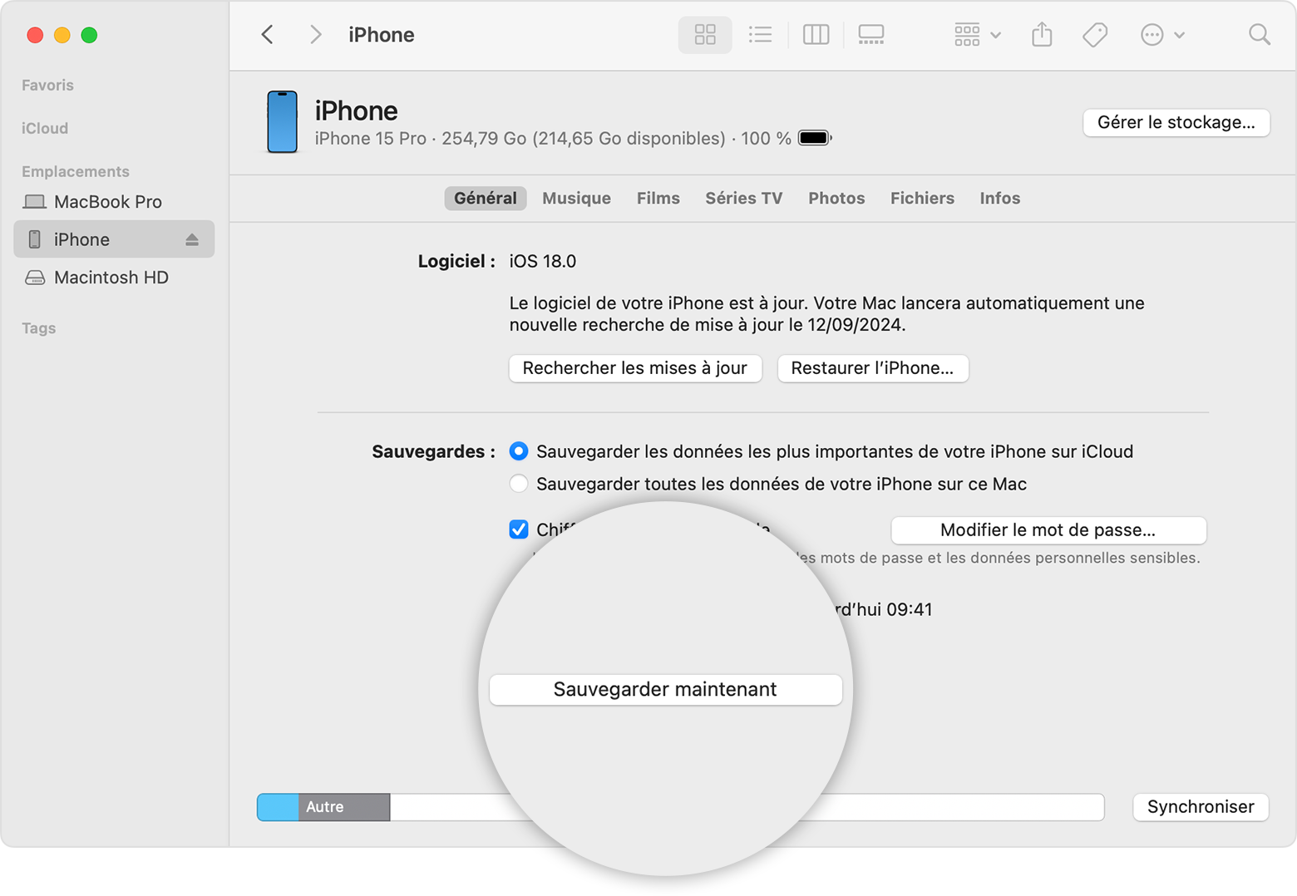The image size is (1297, 896).
Task: Click the Tags icon in toolbar
Action: [x=1095, y=35]
